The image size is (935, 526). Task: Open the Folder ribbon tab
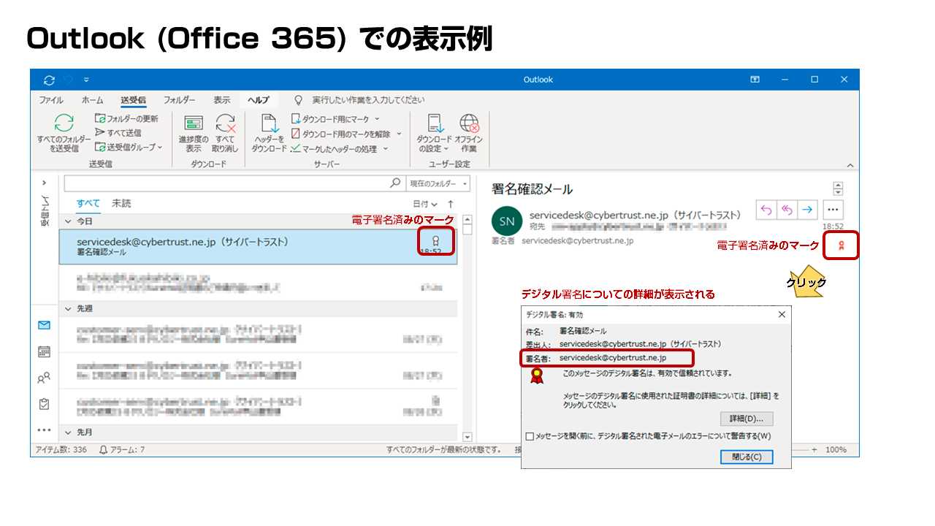(179, 100)
